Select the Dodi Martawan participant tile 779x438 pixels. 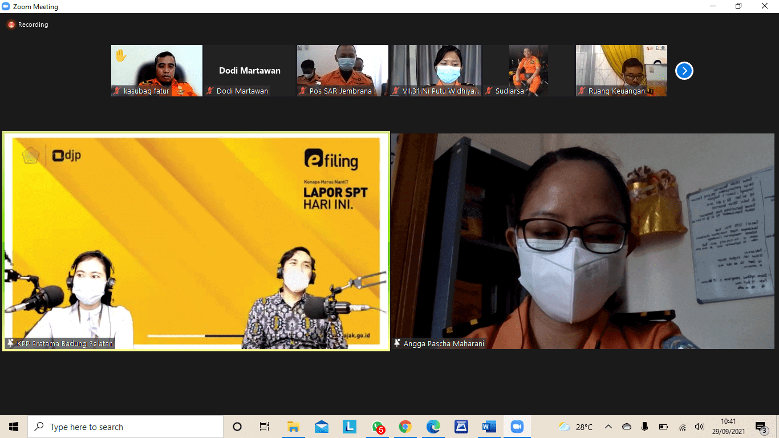click(x=250, y=71)
